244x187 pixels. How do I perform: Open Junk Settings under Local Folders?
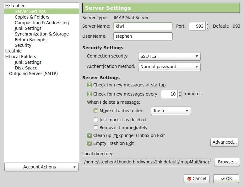28,62
